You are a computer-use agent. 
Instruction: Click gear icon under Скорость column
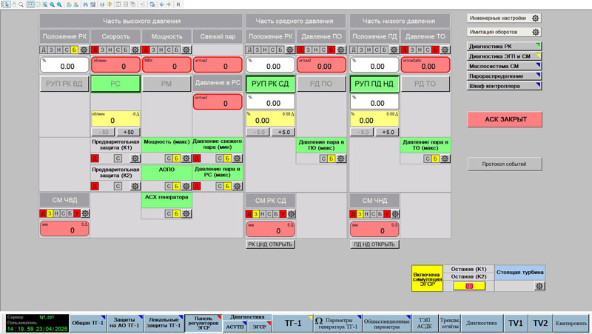point(135,50)
